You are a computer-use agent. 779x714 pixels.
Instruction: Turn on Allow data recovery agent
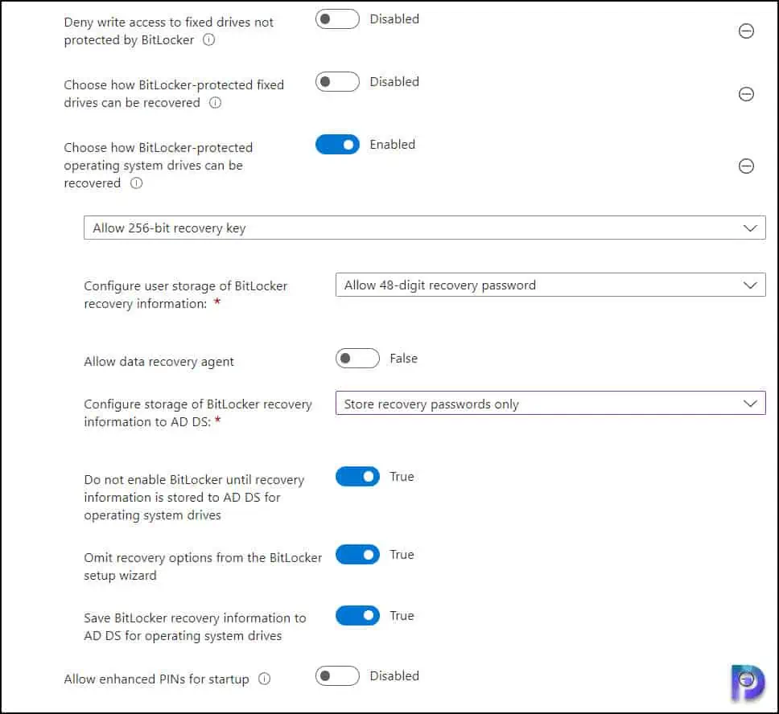pos(357,359)
